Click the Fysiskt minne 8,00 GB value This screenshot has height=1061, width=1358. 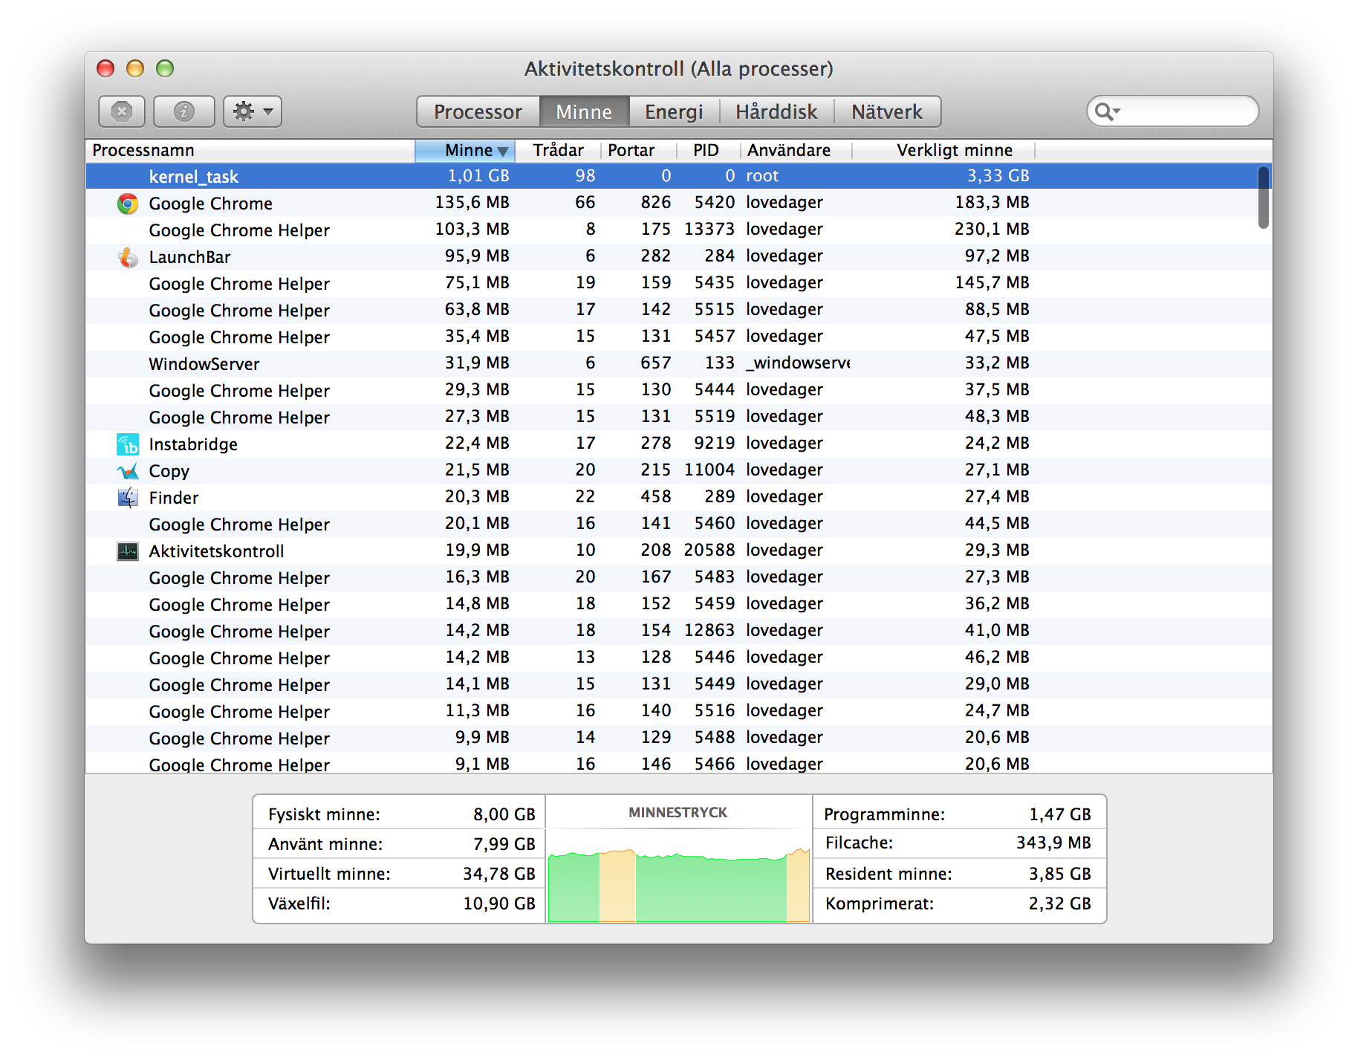click(504, 814)
